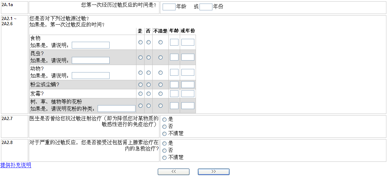
Task: Select 否 for the 昆虫 allergy row
Action: coord(148,58)
